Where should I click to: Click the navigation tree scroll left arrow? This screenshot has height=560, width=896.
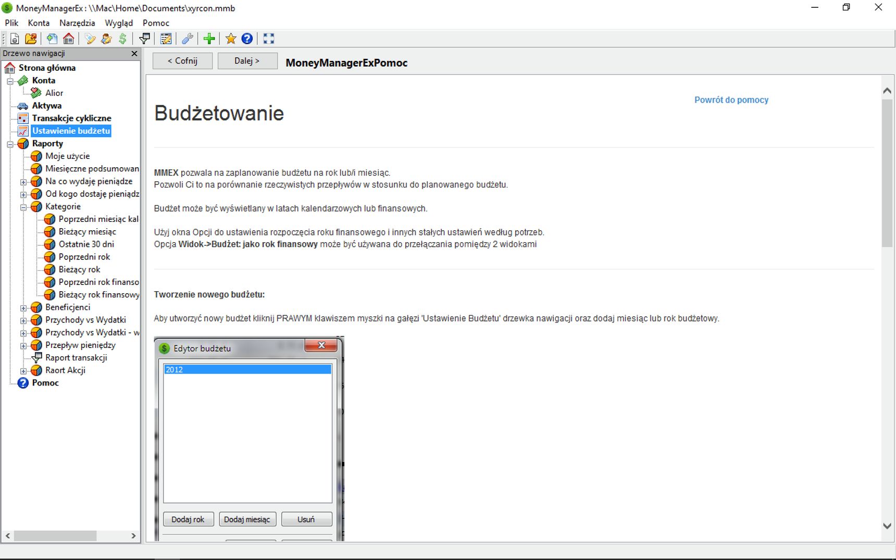8,536
